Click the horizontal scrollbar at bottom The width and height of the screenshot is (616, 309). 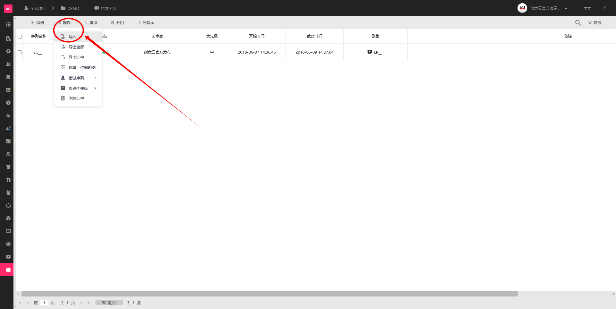pyautogui.click(x=269, y=294)
